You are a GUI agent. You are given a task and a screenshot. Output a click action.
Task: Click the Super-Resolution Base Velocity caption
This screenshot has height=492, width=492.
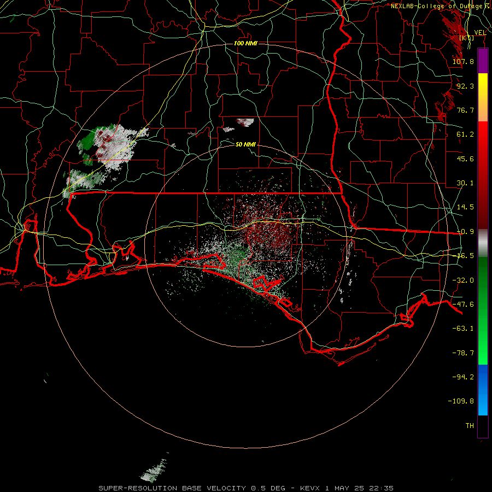[x=245, y=488]
